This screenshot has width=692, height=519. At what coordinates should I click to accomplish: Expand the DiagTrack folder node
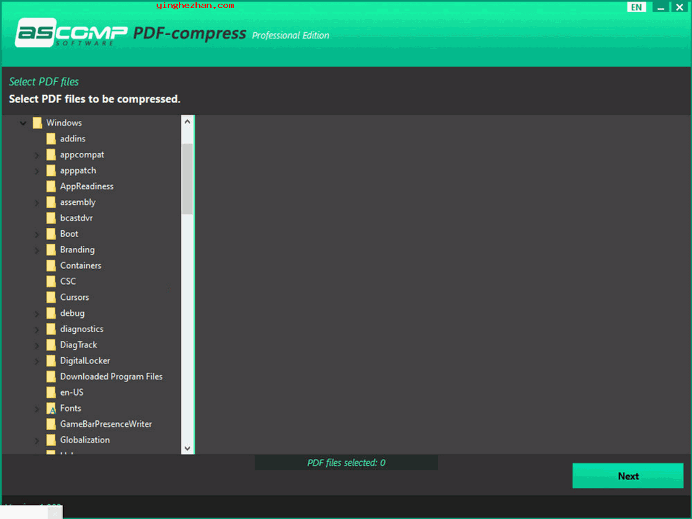pos(37,346)
